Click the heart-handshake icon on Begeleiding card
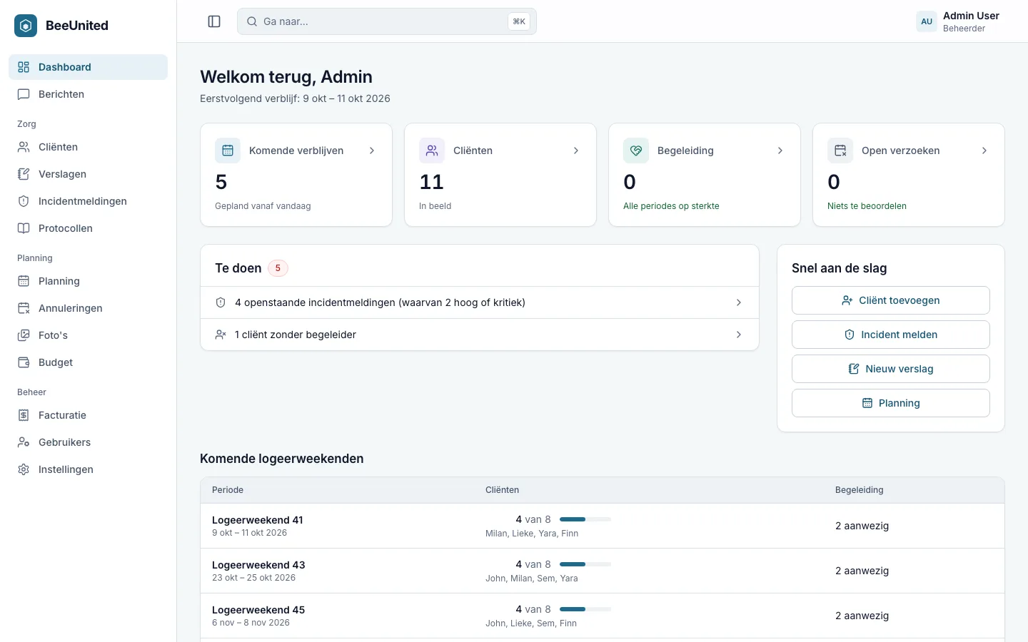The image size is (1028, 642). pos(636,151)
